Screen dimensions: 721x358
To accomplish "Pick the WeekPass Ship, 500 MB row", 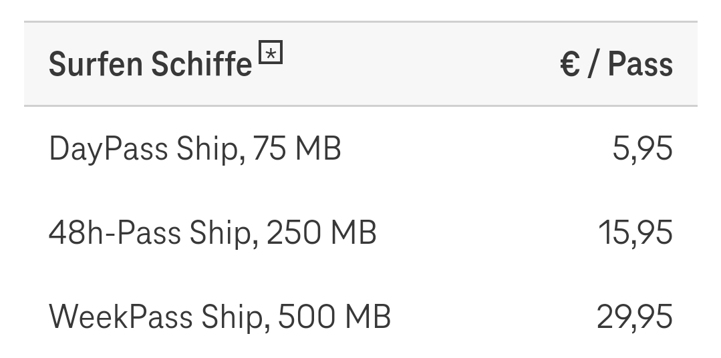I will pyautogui.click(x=220, y=317).
